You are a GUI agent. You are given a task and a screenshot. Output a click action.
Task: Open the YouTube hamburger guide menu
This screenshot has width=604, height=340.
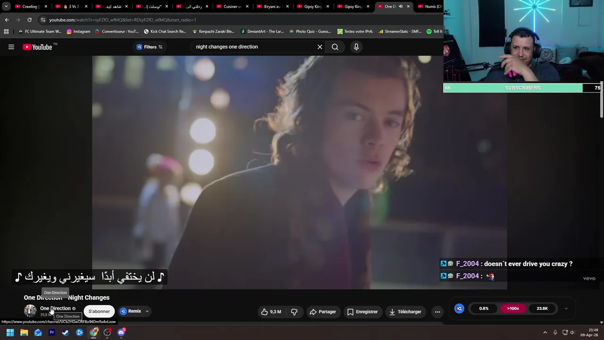[x=11, y=47]
